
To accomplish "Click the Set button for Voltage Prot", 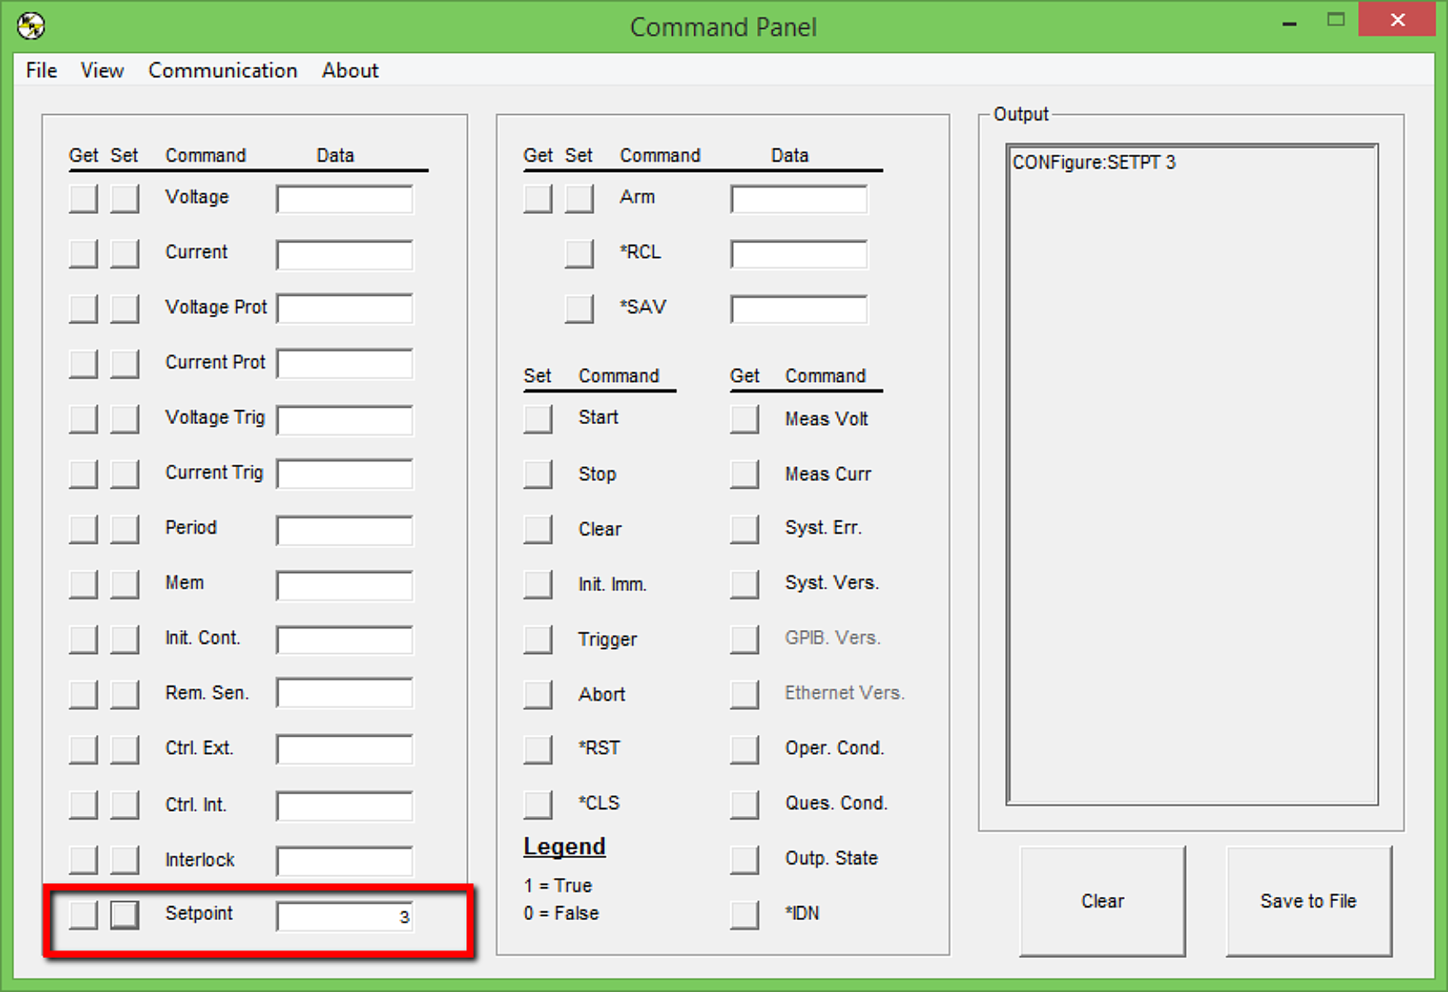I will [x=125, y=308].
